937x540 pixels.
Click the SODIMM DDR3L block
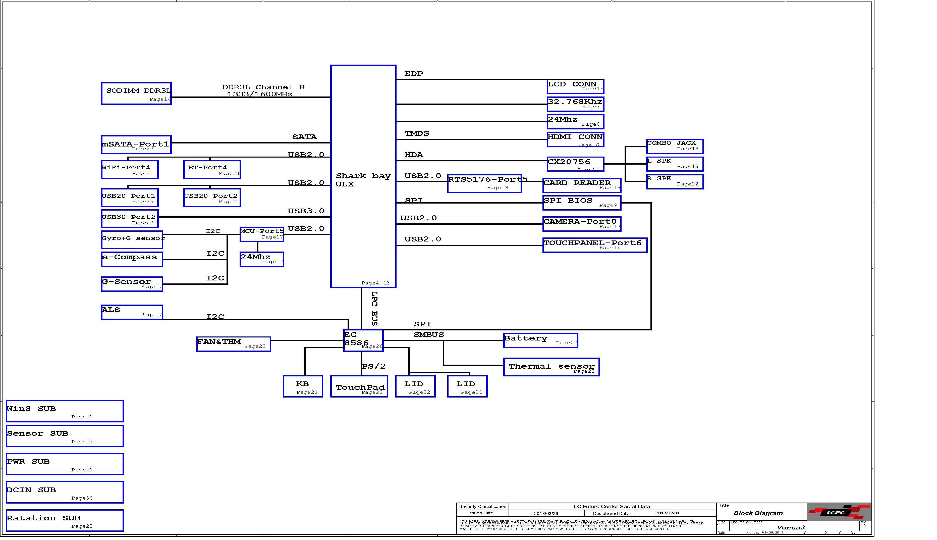[136, 93]
